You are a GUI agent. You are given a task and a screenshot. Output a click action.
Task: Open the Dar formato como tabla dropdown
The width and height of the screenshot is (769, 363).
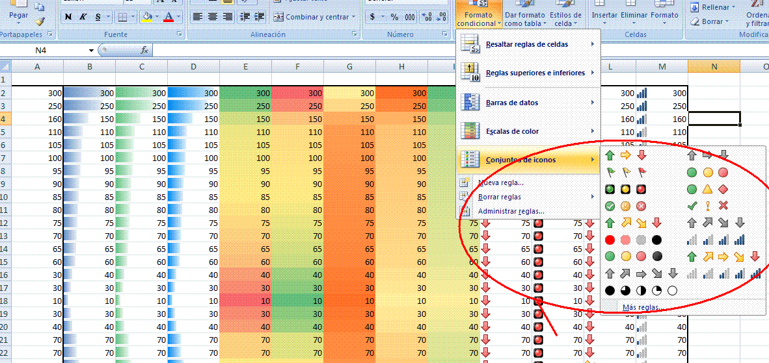[x=524, y=19]
